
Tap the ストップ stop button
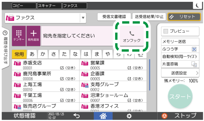click(x=180, y=116)
